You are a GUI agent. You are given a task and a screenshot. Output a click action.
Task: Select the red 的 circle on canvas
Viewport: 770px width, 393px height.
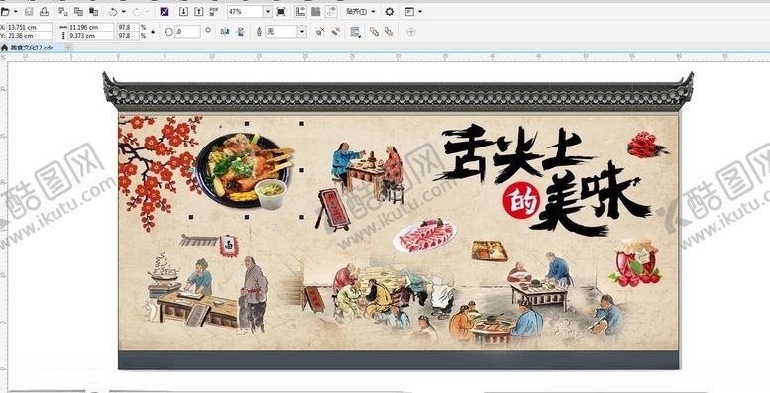[521, 200]
